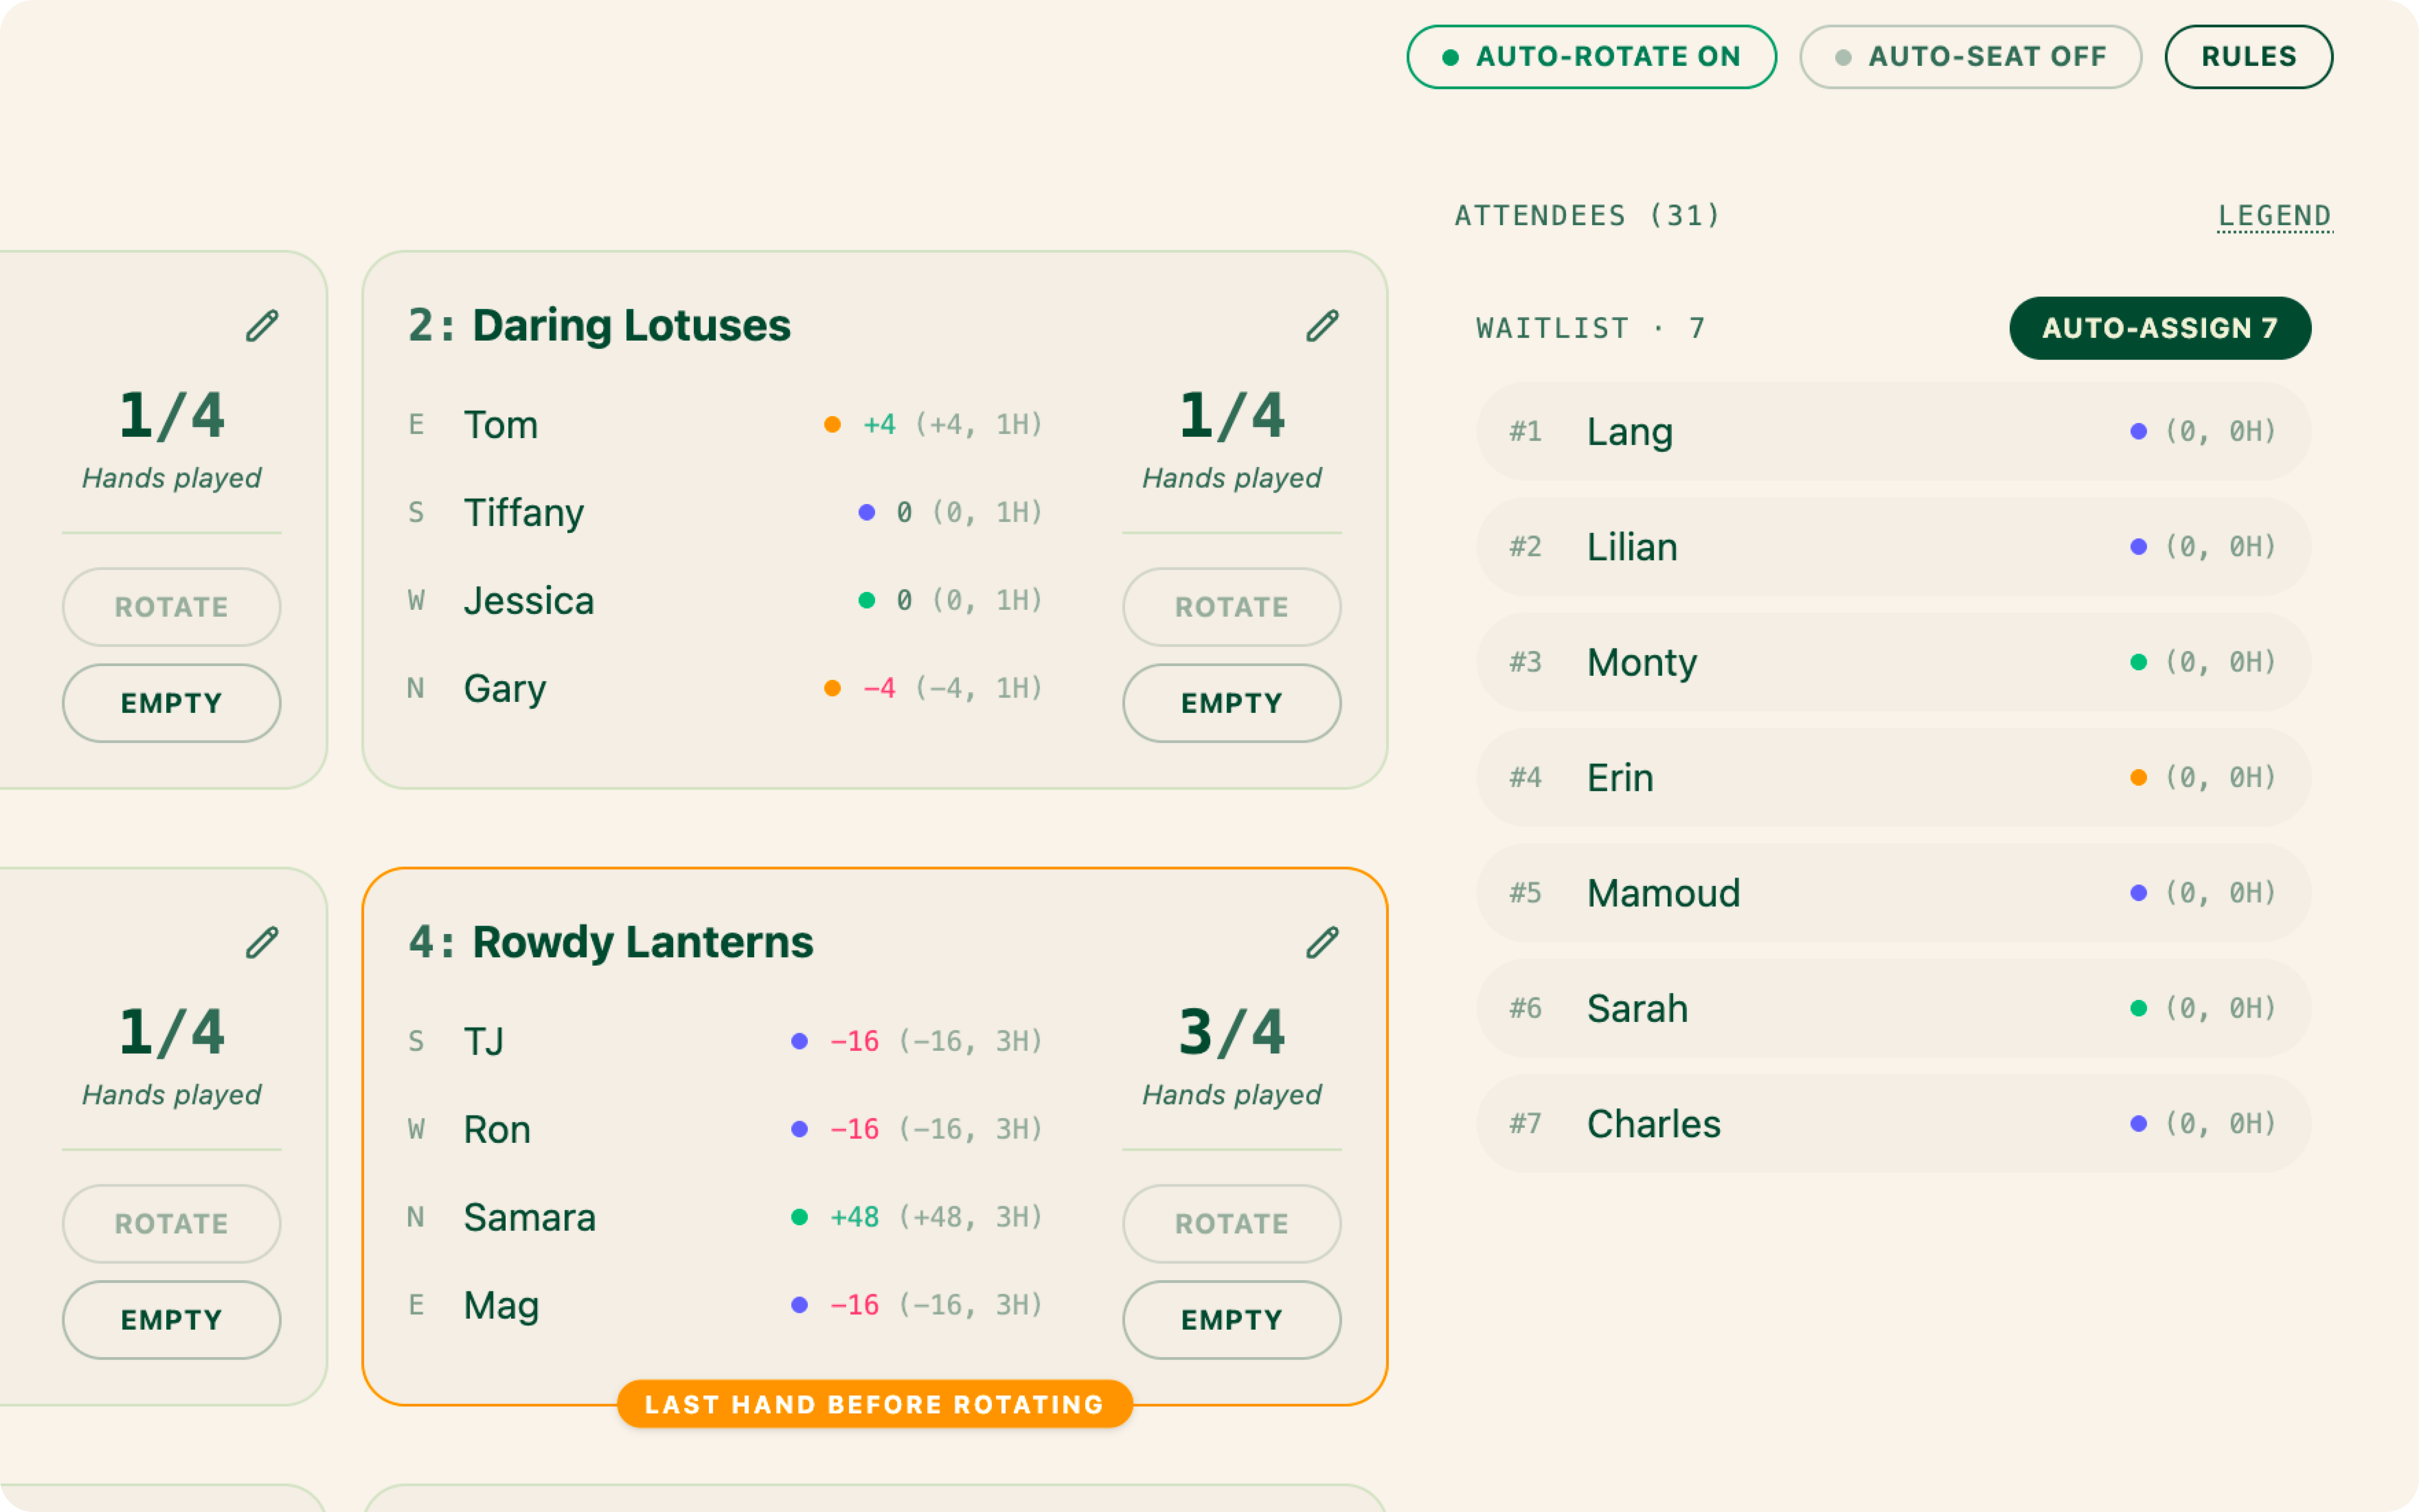Enable the AUTO-SEAT OFF toggle
Image resolution: width=2419 pixels, height=1512 pixels.
tap(1970, 57)
